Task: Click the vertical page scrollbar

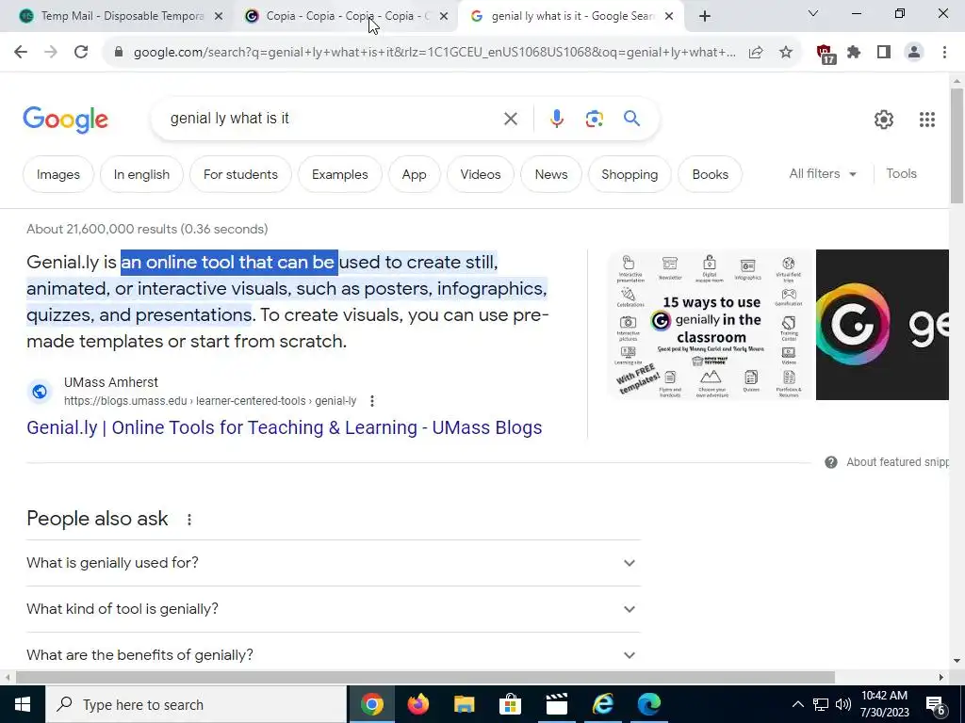Action: [x=957, y=145]
